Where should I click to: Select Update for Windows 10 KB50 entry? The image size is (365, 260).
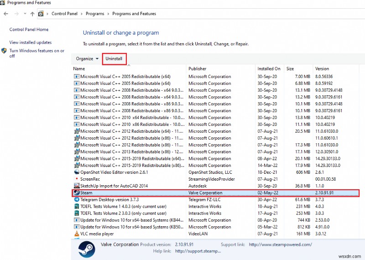[x=132, y=227]
